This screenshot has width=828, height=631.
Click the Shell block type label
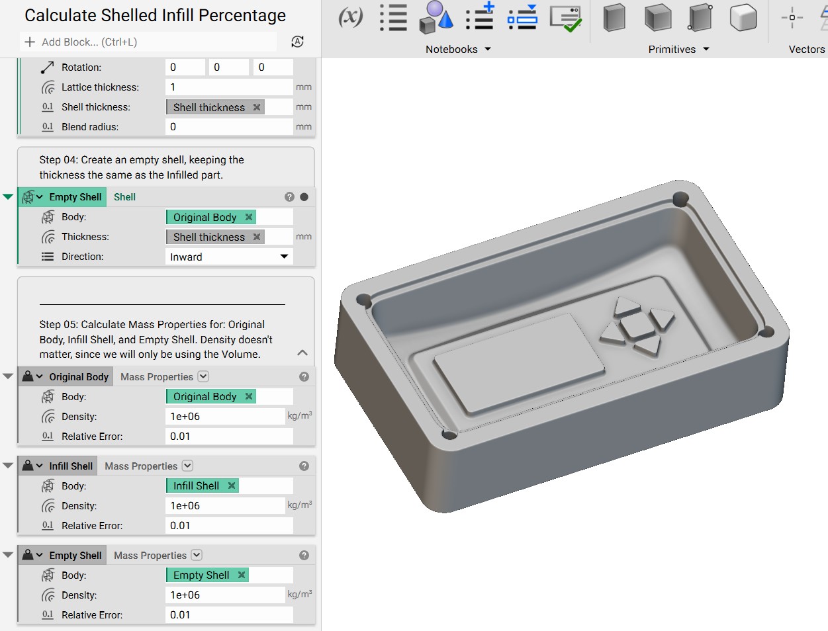point(124,197)
